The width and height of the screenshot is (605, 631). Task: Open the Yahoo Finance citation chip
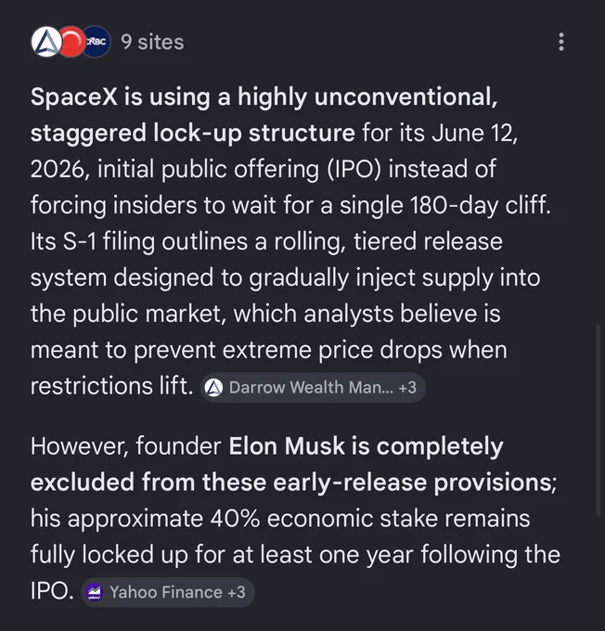click(167, 592)
